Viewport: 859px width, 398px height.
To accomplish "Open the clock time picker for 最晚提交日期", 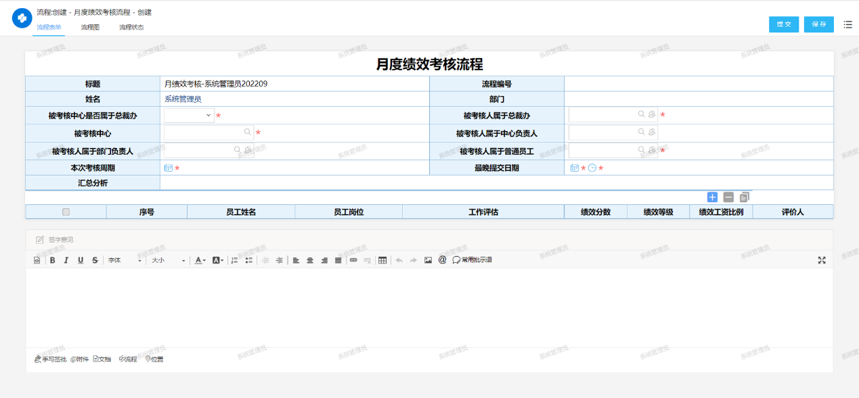I will (x=592, y=168).
